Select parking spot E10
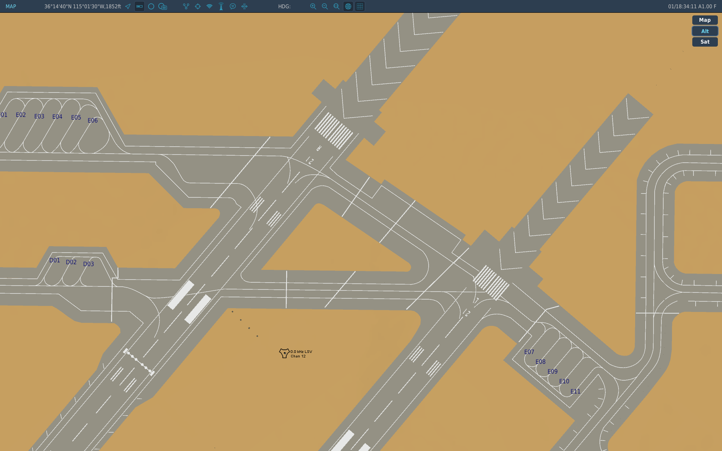This screenshot has height=451, width=722. (x=564, y=381)
